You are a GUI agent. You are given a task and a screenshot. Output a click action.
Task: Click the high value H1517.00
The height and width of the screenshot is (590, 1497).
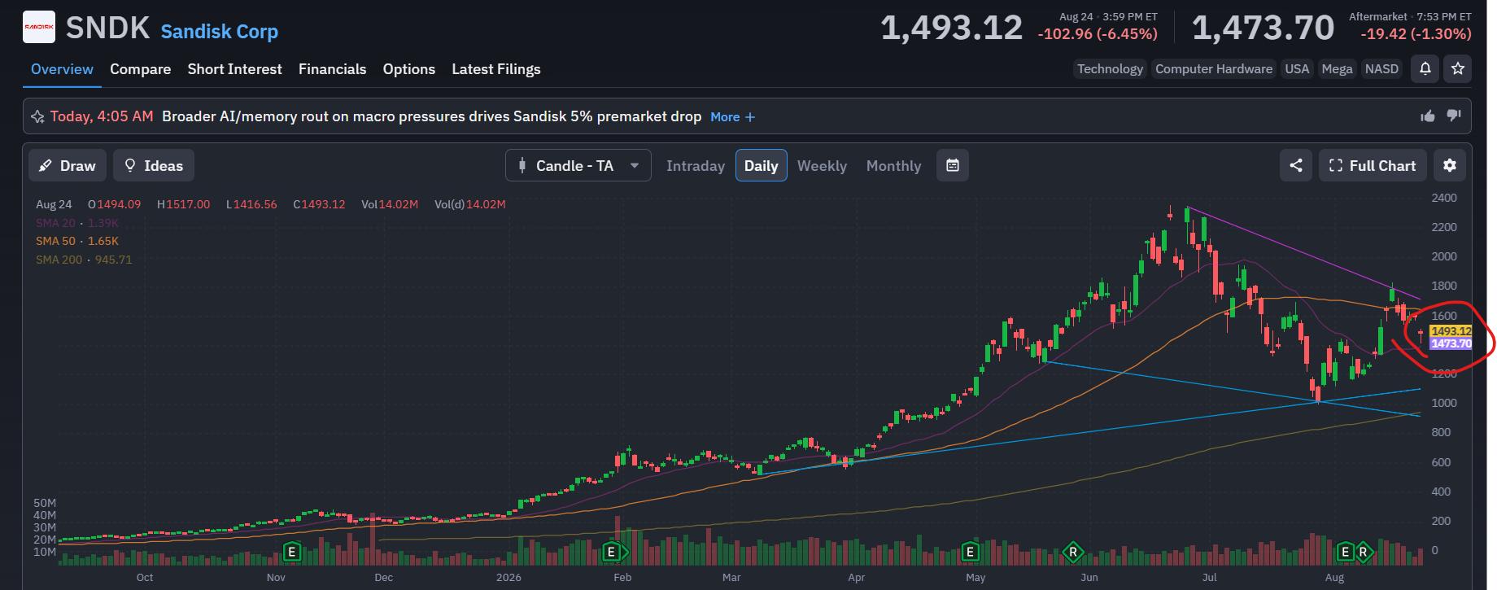[x=184, y=204]
